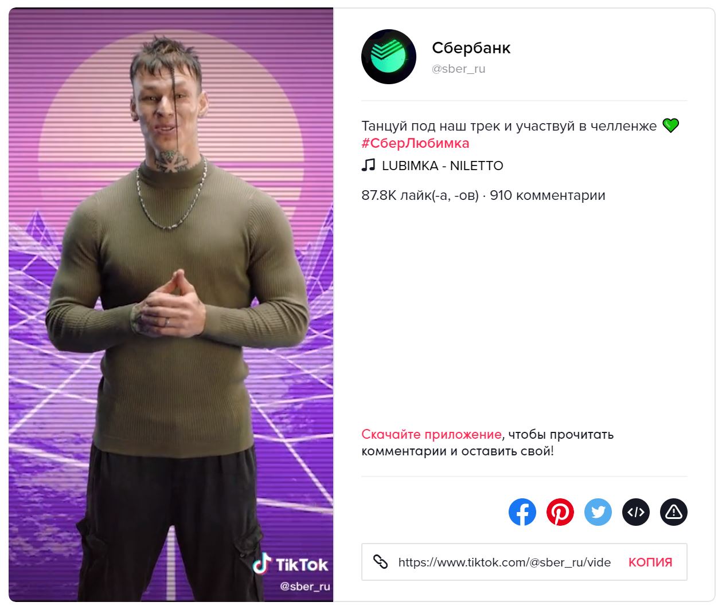This screenshot has height=610, width=726.
Task: Open the embed code icon
Action: [635, 511]
